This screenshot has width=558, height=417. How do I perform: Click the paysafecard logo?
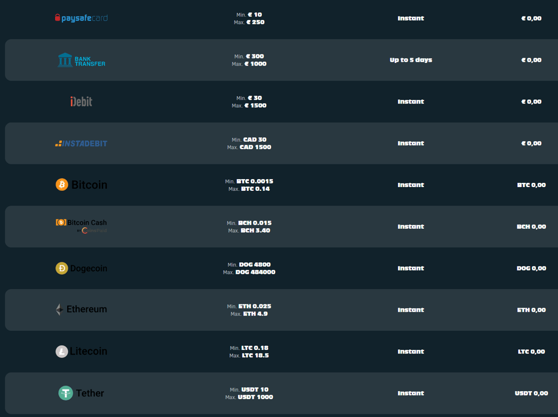(81, 18)
